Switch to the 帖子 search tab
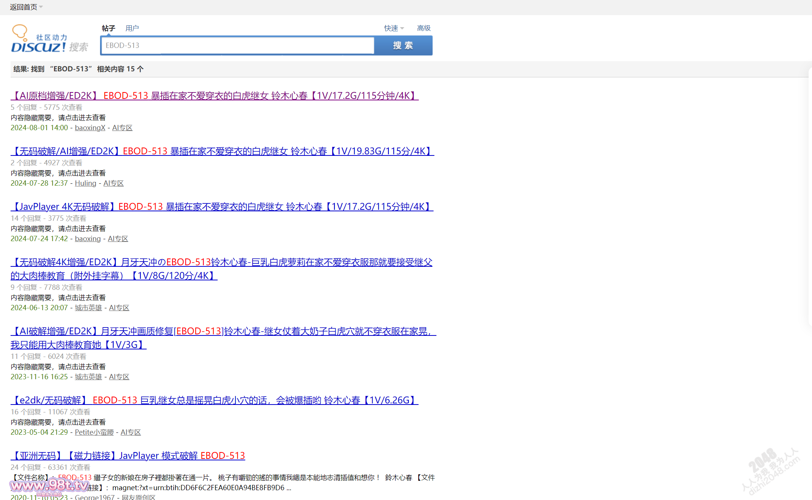 tap(108, 28)
